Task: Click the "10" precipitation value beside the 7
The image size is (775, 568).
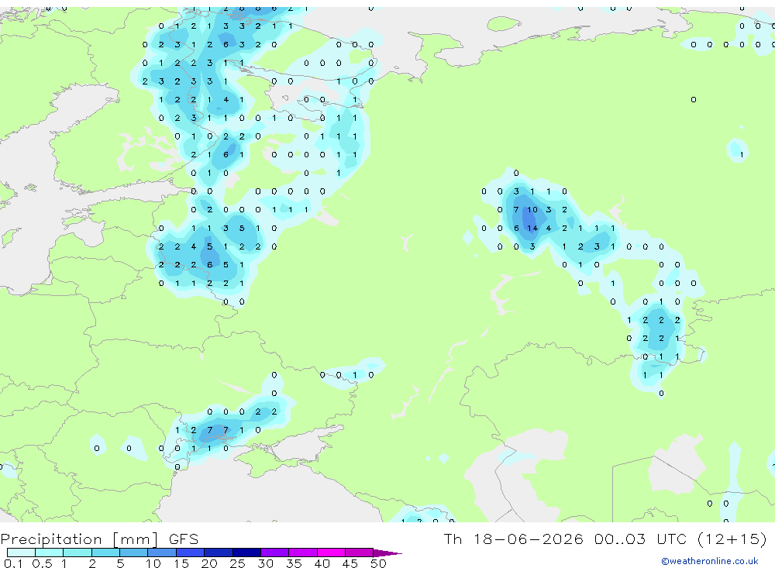Action: pyautogui.click(x=532, y=209)
